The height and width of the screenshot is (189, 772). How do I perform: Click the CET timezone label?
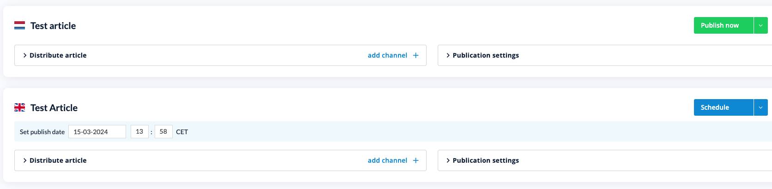182,132
